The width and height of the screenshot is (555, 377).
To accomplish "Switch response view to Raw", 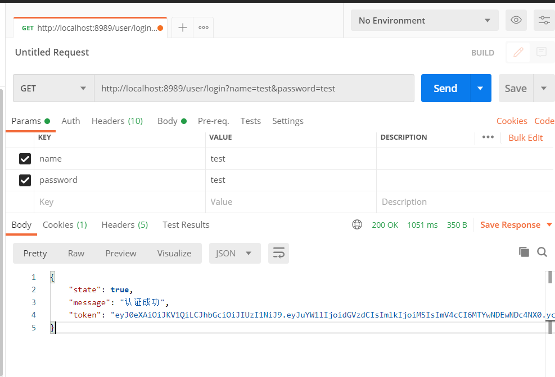I will 76,254.
